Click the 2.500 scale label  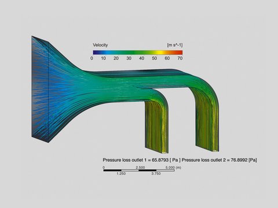pyautogui.click(x=140, y=168)
